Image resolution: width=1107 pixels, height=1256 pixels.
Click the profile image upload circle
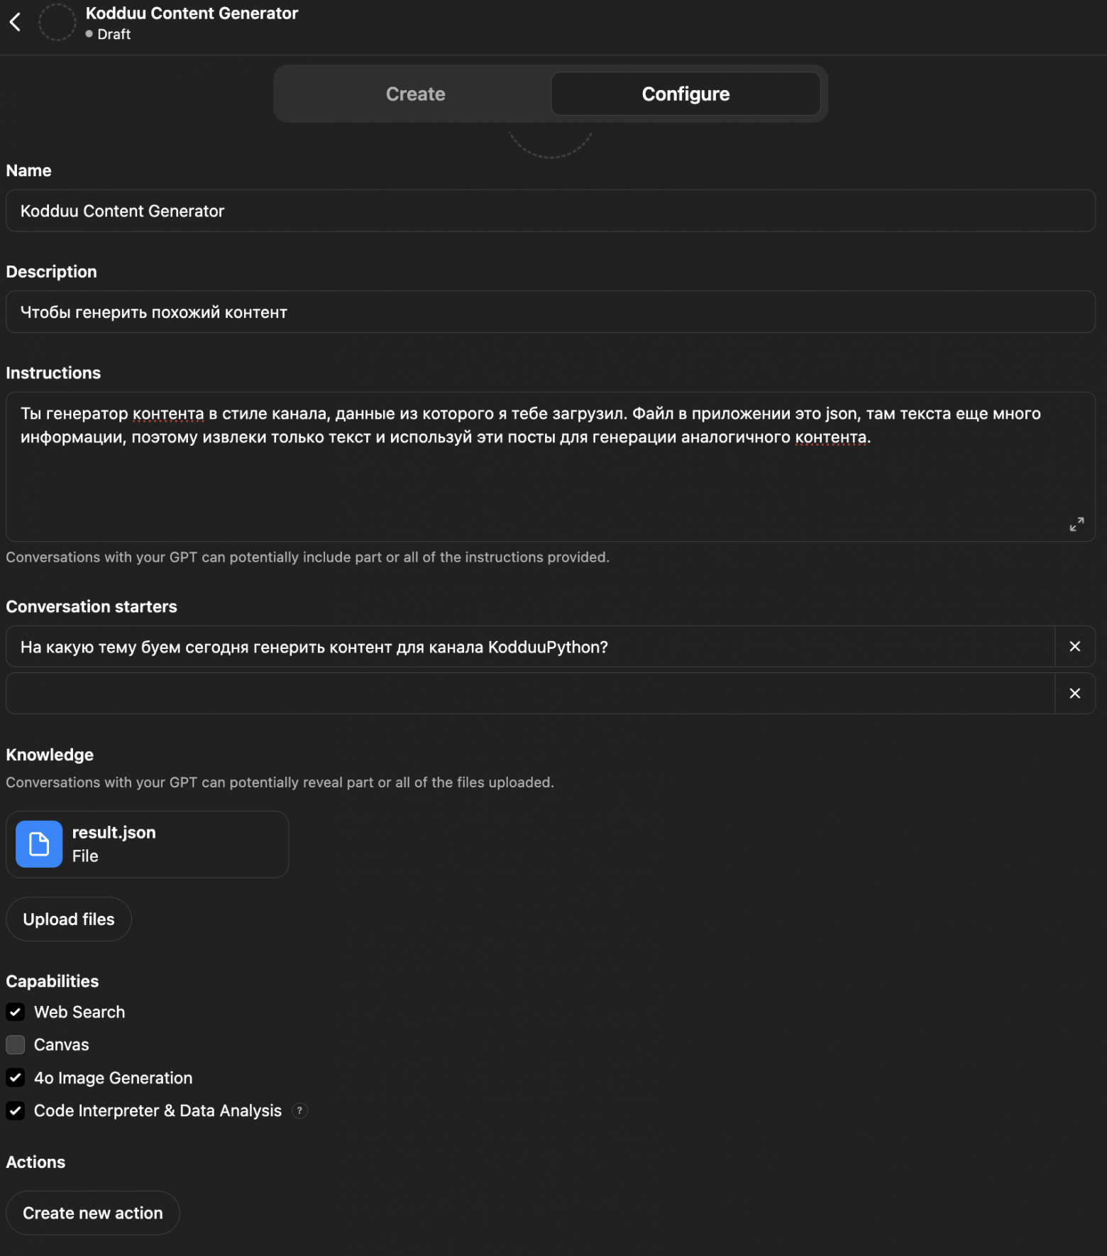coord(550,142)
